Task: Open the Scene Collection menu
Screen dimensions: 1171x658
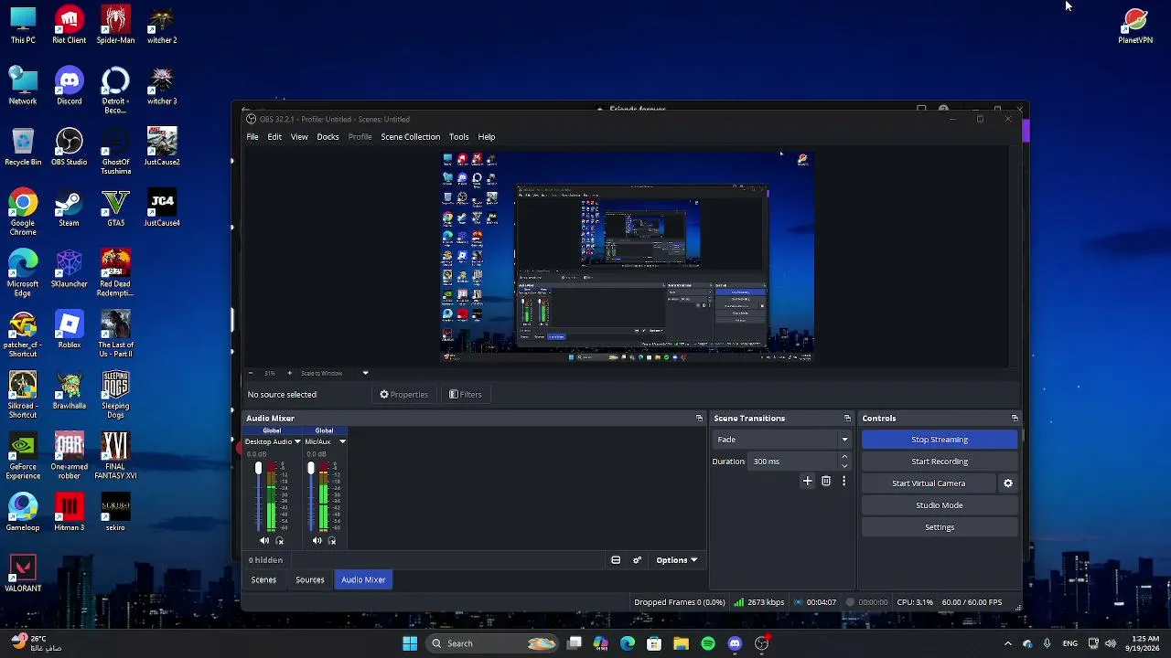Action: pos(410,137)
